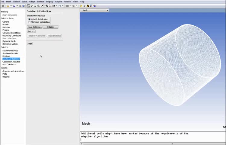Select Calculation Activities in tree
The width and height of the screenshot is (226, 145).
[x=11, y=62]
